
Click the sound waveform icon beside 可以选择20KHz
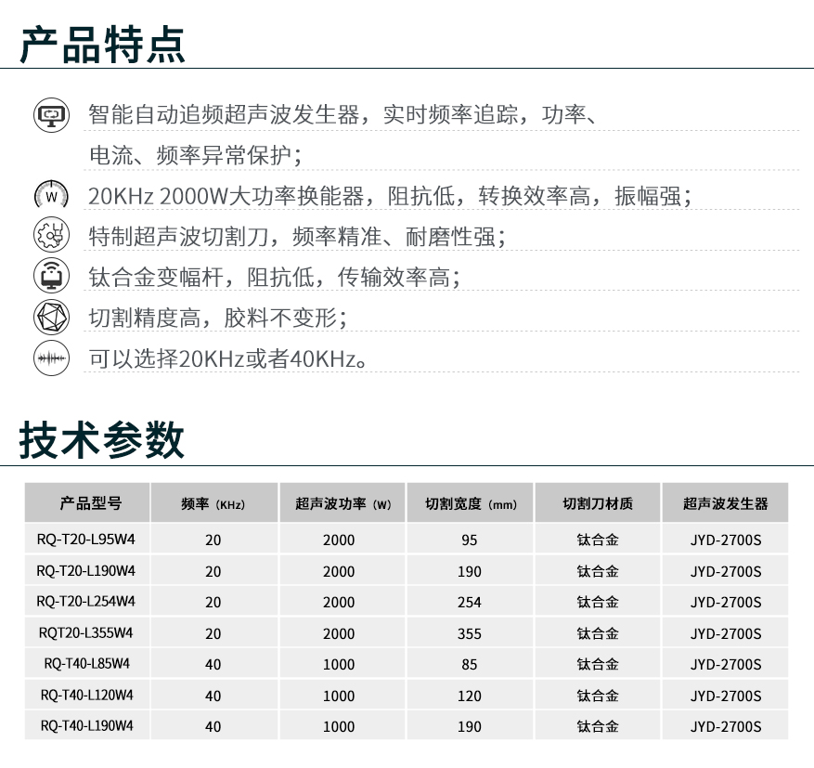51,358
